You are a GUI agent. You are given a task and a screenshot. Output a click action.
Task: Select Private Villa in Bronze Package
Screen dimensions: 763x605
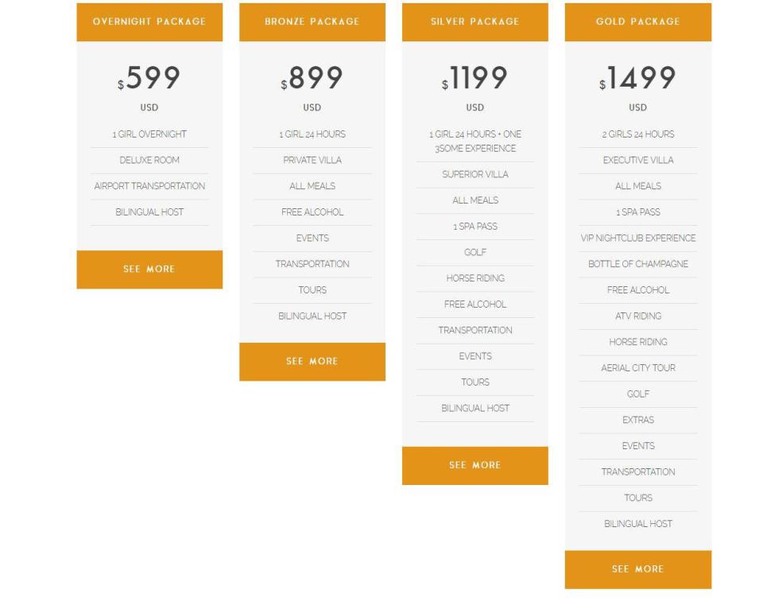(312, 161)
